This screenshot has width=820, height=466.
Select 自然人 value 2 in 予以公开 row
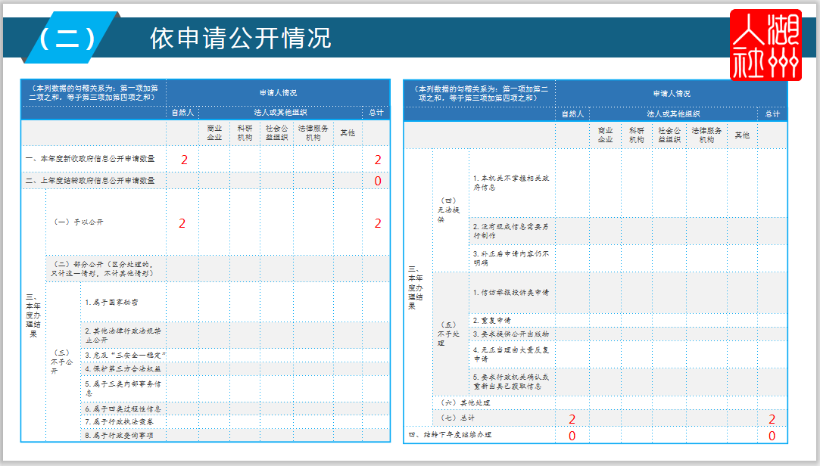click(x=182, y=224)
